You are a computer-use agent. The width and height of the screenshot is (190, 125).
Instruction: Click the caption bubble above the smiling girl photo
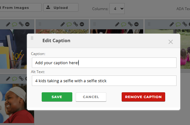click(x=14, y=79)
